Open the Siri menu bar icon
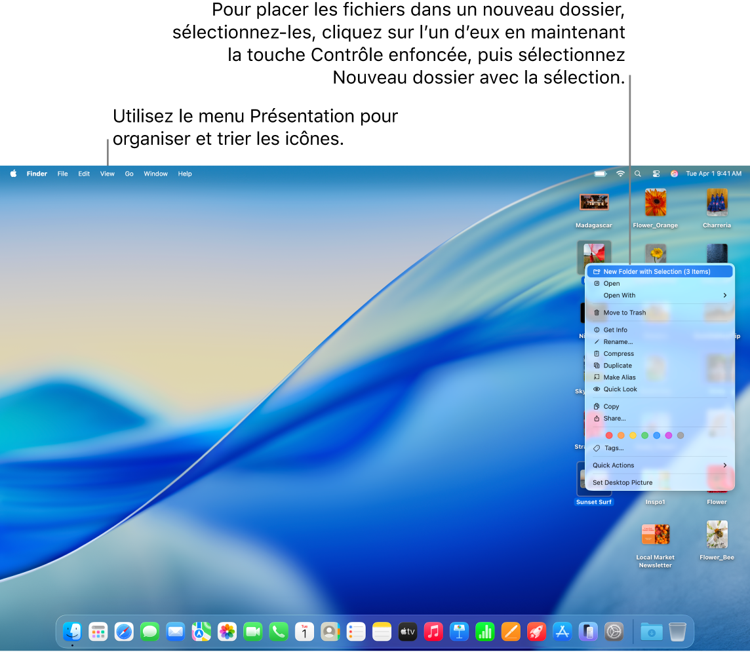The image size is (750, 652). (x=674, y=174)
